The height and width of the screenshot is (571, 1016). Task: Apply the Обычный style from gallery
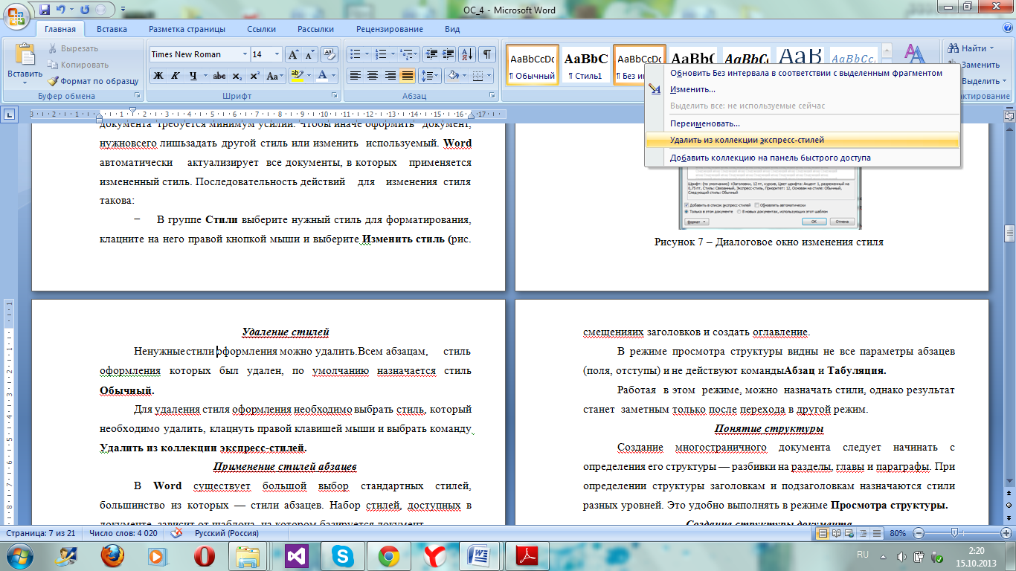tap(532, 65)
